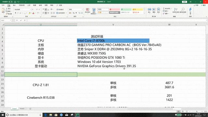Click the Copy icon in clipboard group
Viewport: 208px width, 117px height.
[7, 11]
